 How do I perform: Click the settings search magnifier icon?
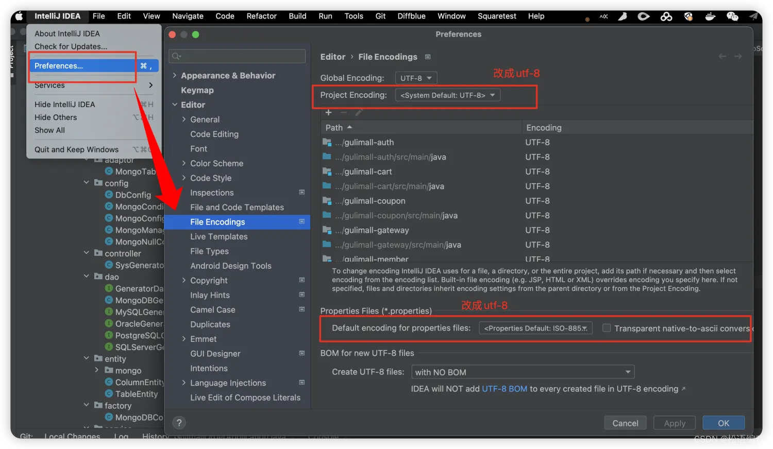(177, 56)
